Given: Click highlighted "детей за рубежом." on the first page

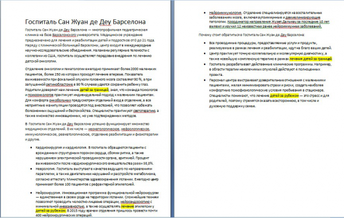Looking at the screenshot, I should (x=51, y=211).
